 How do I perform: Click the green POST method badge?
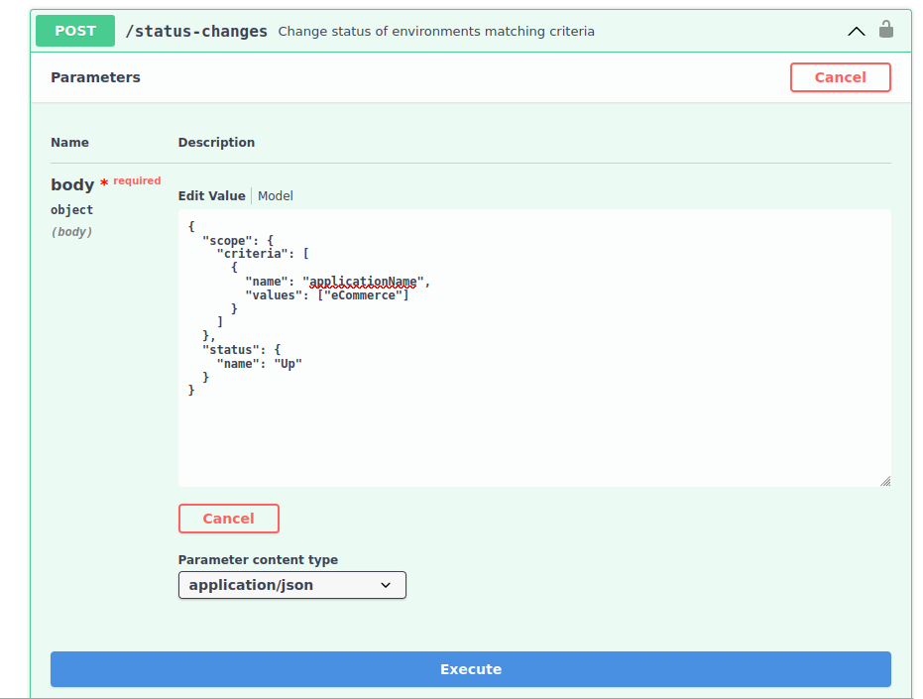tap(75, 31)
